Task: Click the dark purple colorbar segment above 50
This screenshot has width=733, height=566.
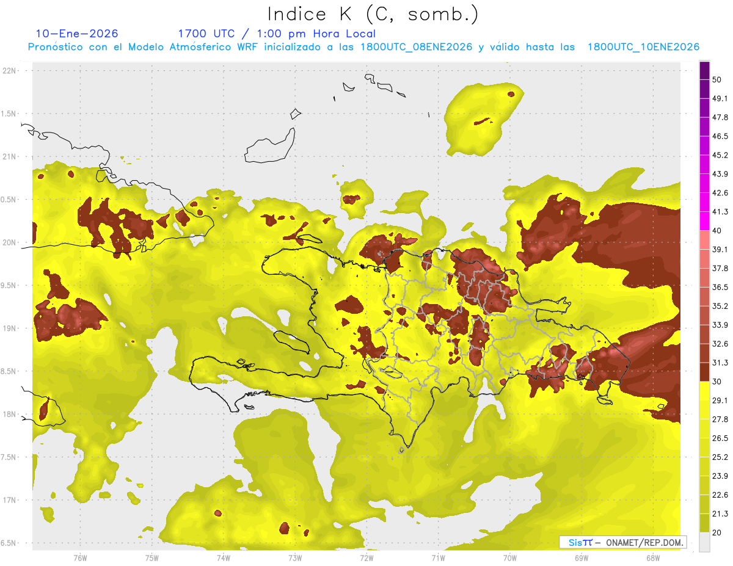Action: [704, 70]
